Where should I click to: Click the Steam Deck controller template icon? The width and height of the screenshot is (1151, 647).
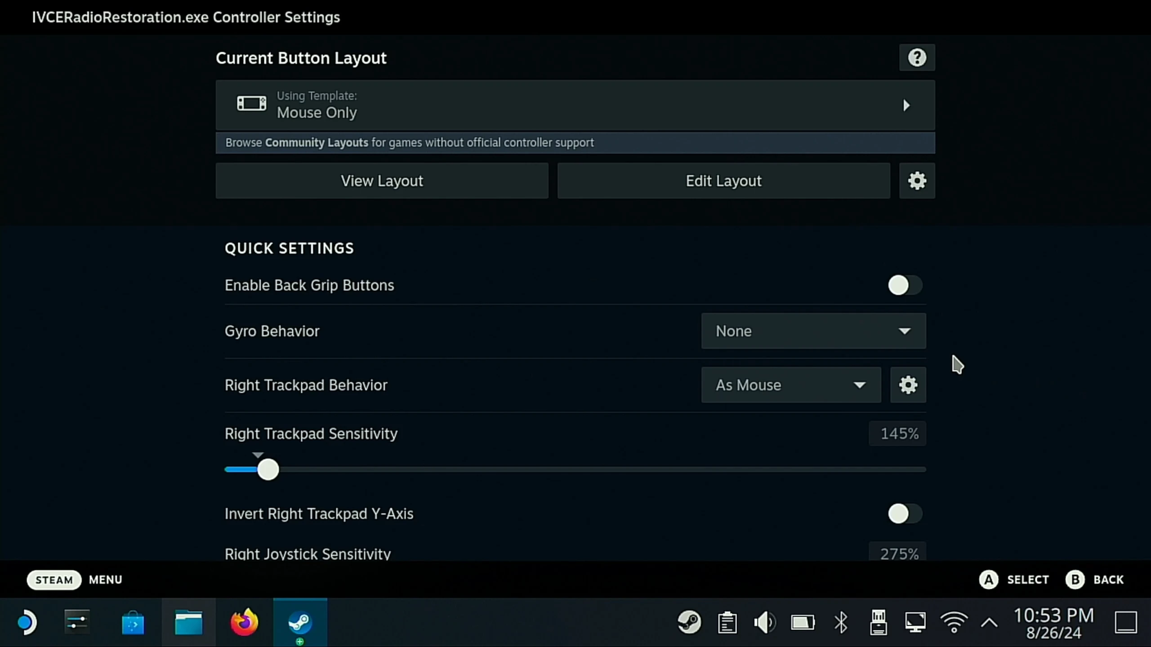pos(251,104)
